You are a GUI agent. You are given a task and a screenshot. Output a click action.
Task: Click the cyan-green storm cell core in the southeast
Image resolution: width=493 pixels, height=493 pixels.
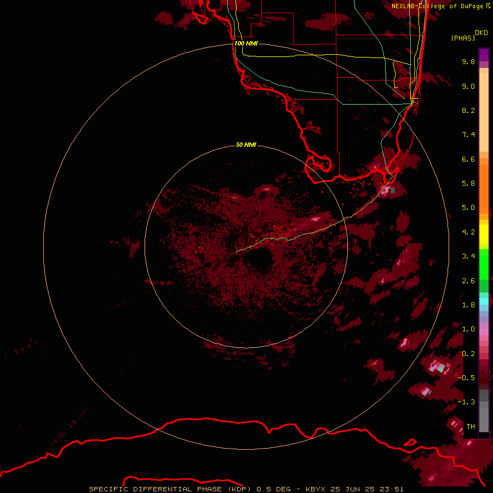coord(441,367)
